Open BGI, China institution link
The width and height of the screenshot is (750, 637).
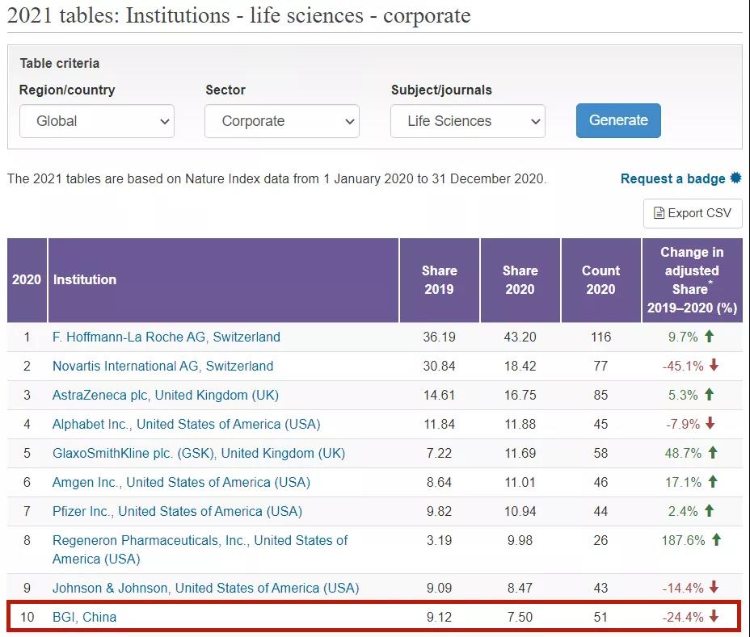[x=85, y=617]
